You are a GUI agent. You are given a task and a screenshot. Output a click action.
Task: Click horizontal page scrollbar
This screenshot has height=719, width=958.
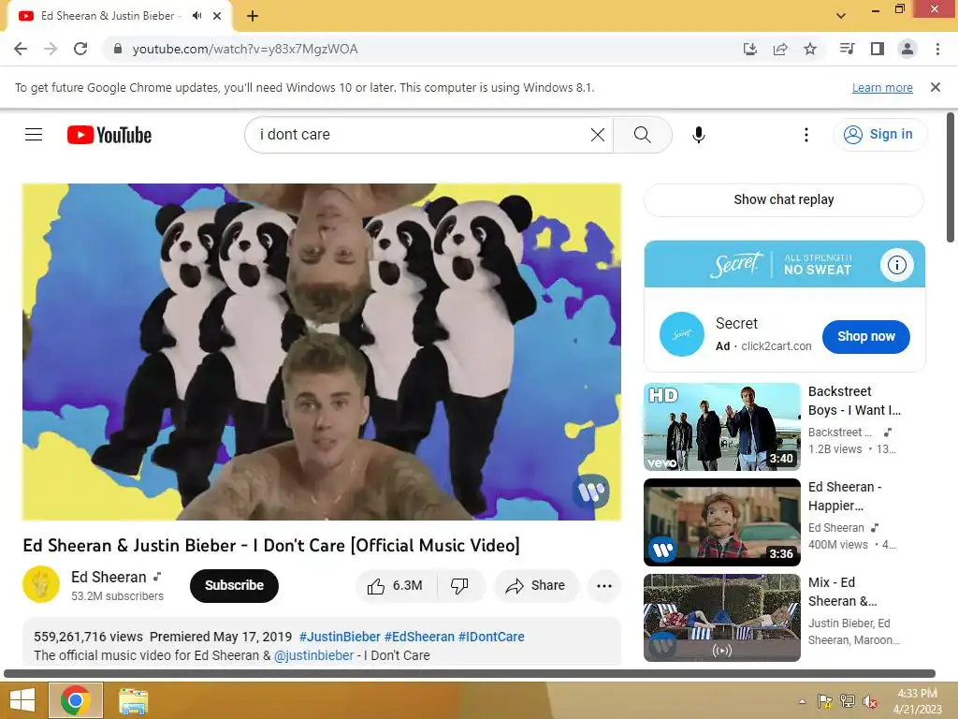coord(470,674)
